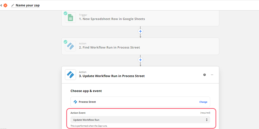Click the Process Street icon in step 3 header
259x129 pixels.
[71, 75]
